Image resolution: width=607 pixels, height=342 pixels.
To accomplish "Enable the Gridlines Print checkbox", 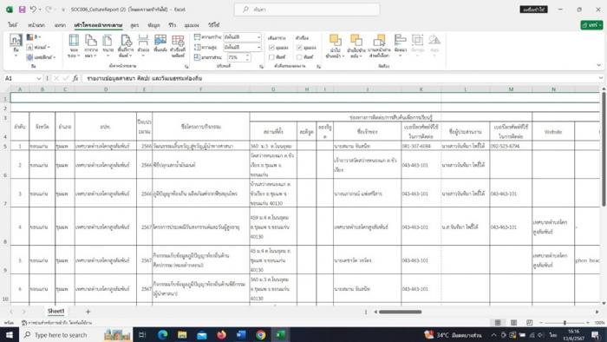I will tap(271, 57).
